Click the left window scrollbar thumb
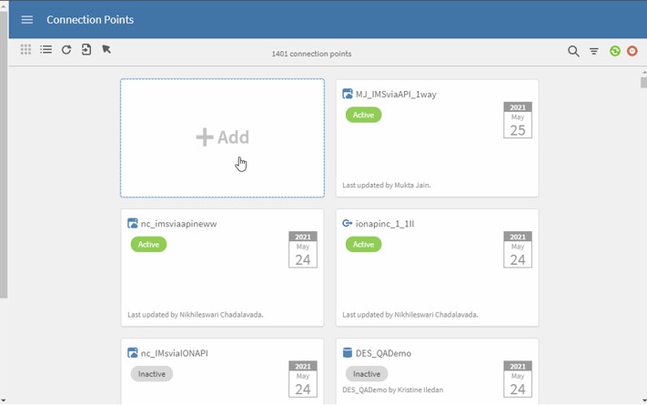The image size is (647, 405). (x=4, y=155)
